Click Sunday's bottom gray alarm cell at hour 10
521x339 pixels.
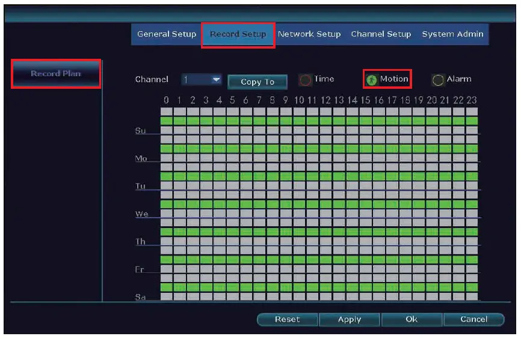click(x=300, y=130)
